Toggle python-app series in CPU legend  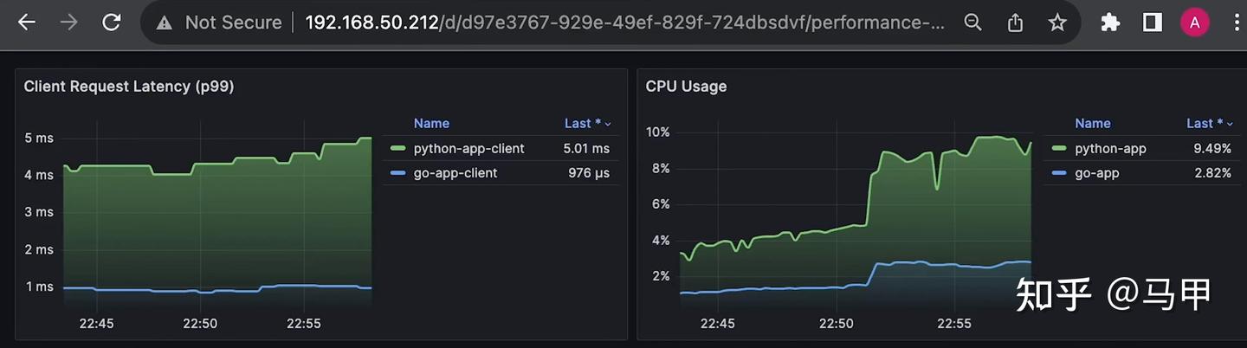1110,148
